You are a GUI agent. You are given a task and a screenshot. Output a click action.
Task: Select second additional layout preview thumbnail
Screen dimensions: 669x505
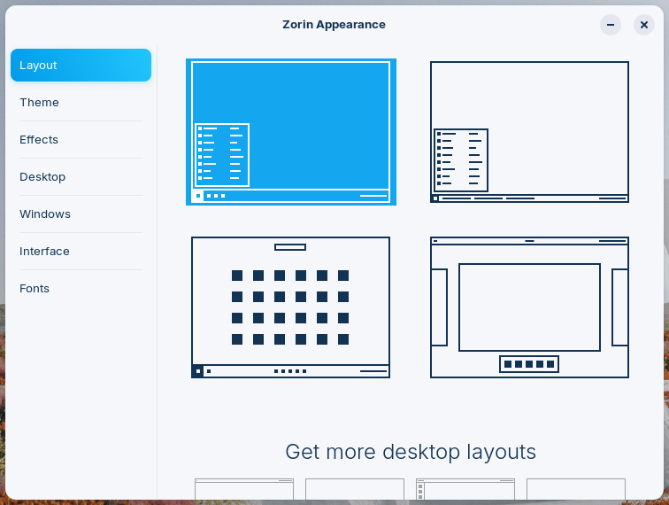tap(355, 489)
